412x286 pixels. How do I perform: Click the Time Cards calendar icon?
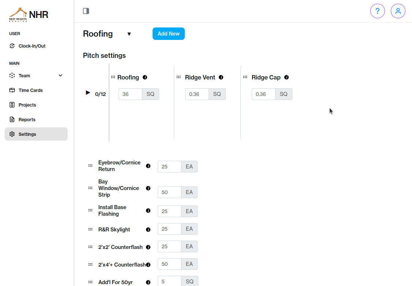pos(12,90)
